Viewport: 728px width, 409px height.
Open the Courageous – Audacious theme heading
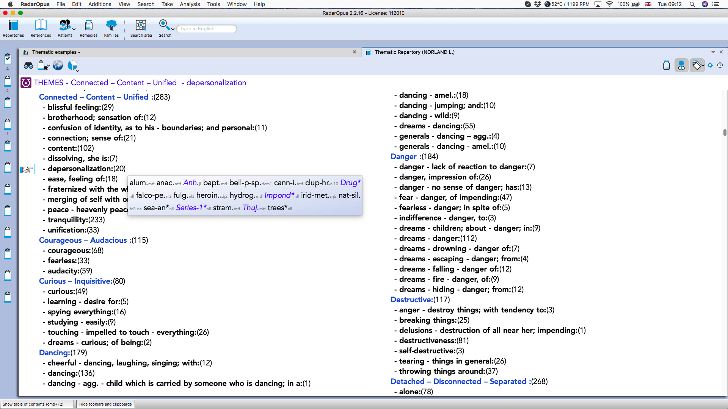coord(85,240)
